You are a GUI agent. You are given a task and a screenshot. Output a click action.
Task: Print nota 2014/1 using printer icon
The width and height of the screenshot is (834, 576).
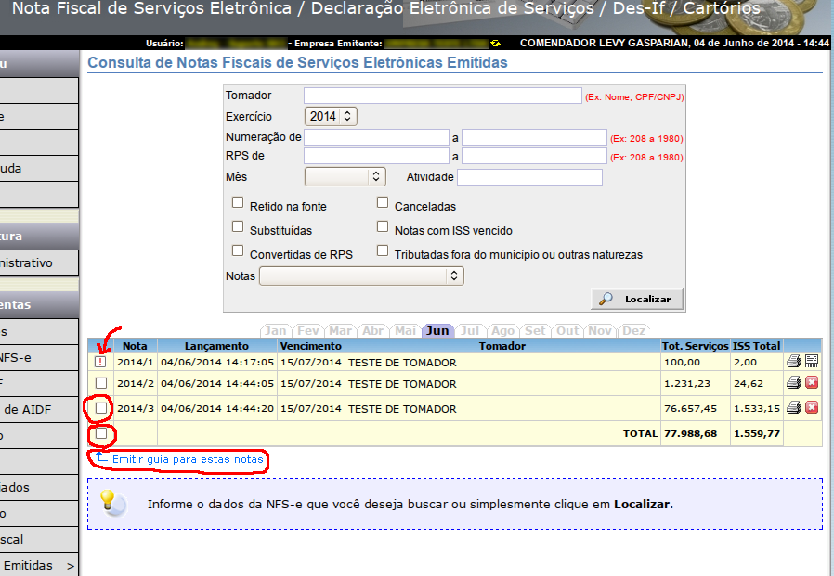point(793,361)
